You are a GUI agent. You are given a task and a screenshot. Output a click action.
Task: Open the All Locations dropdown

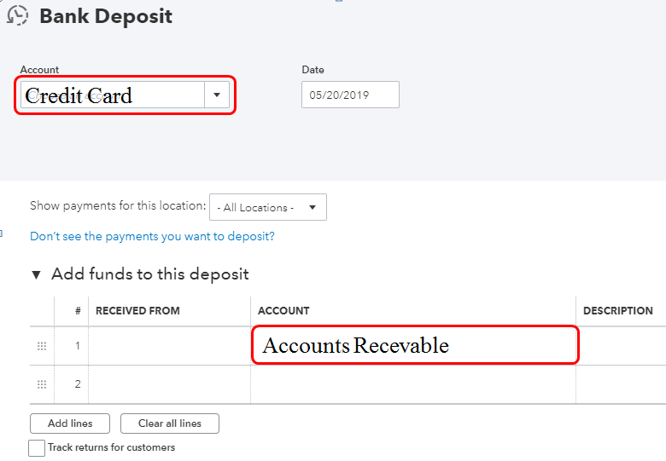pos(267,207)
